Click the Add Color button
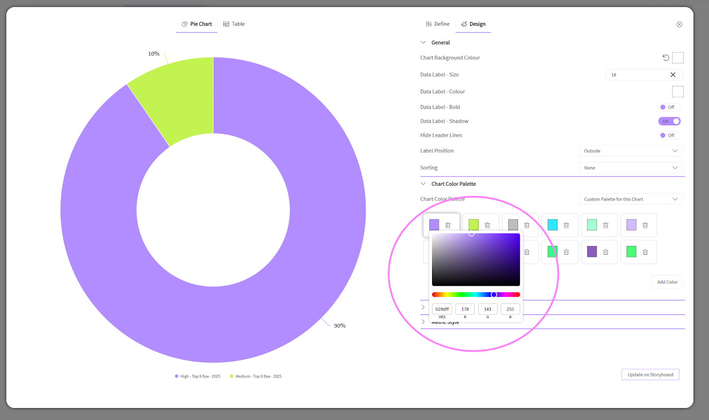This screenshot has height=420, width=709. tap(667, 282)
